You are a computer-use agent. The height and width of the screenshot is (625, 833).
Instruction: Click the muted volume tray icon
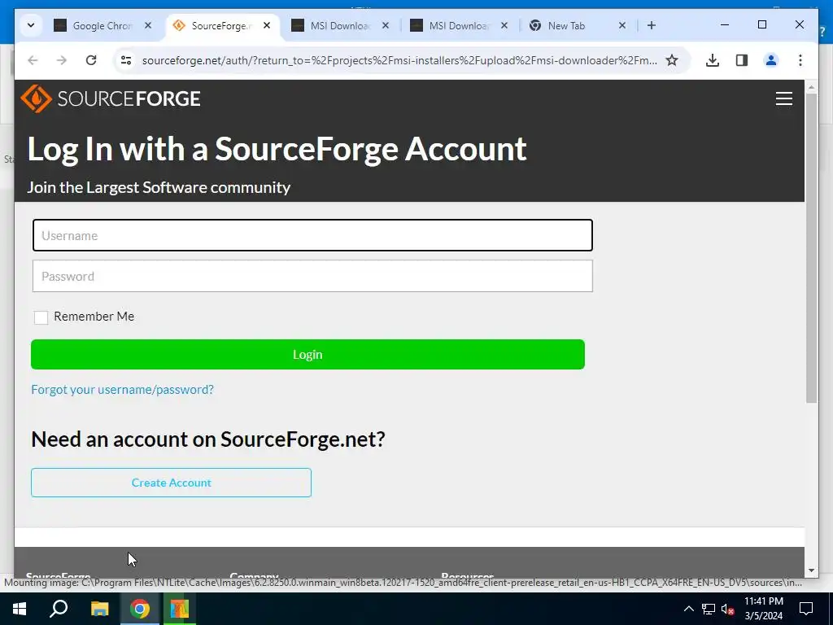(727, 609)
